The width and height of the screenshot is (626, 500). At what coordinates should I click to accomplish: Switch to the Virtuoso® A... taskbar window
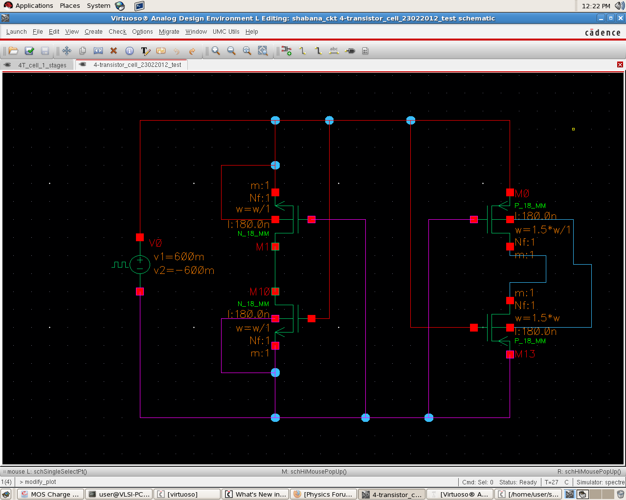click(460, 494)
